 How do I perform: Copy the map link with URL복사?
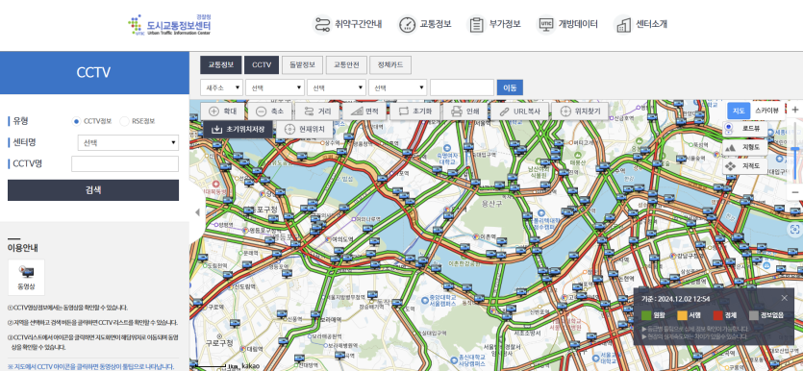coord(519,111)
